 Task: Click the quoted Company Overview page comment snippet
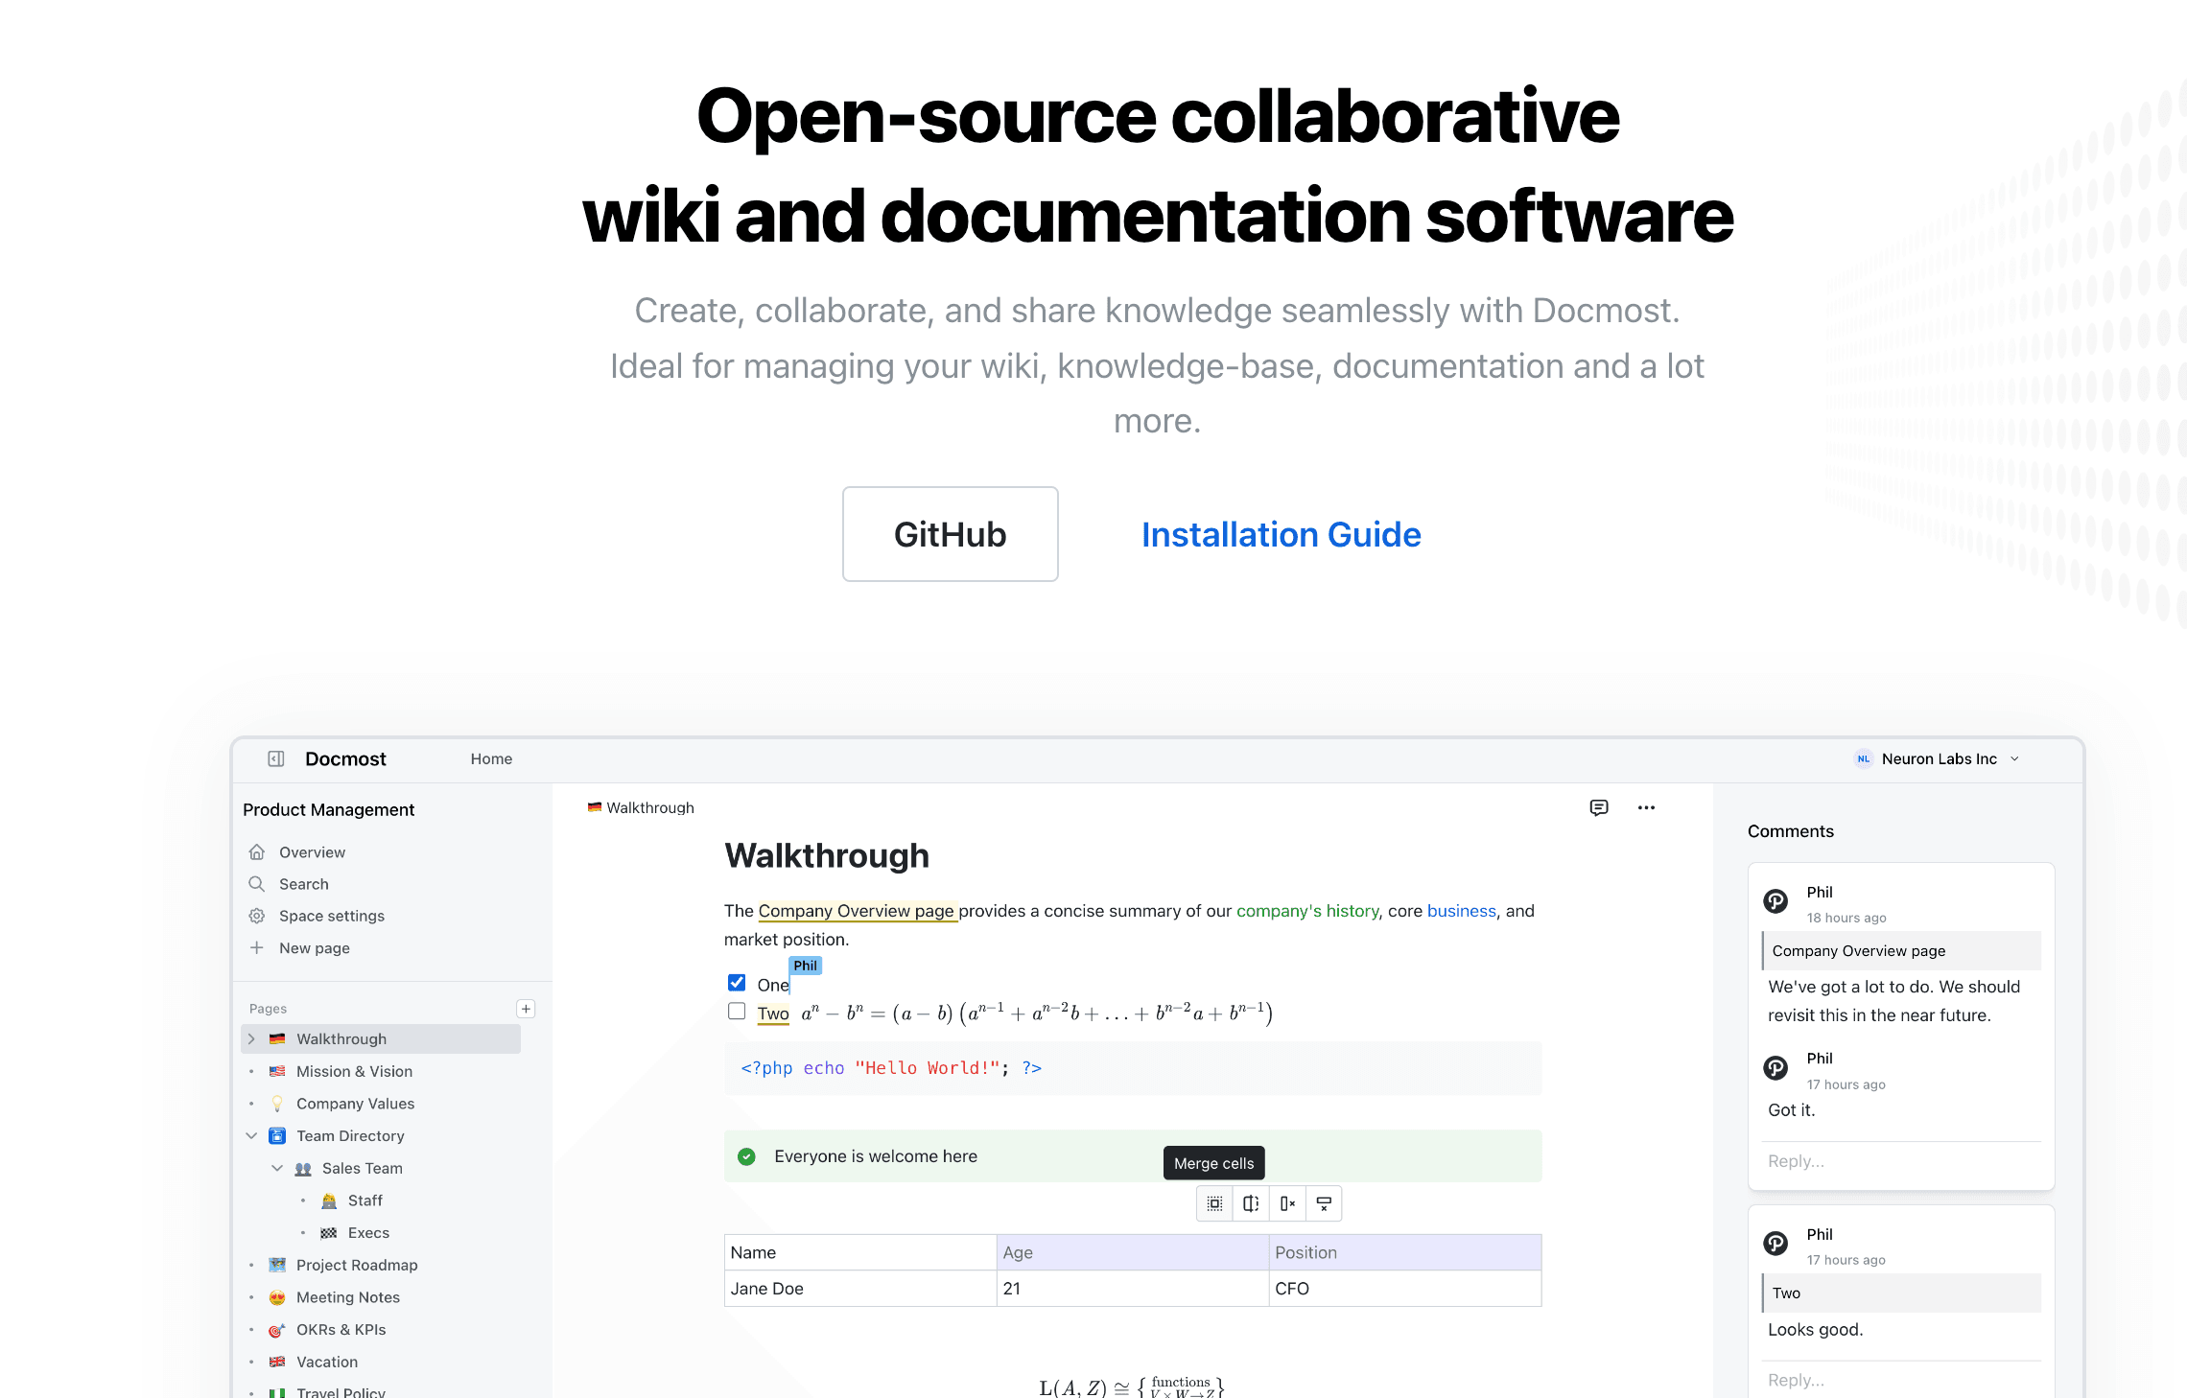(x=1901, y=950)
